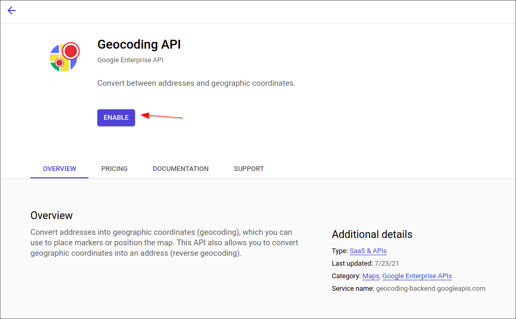Click the red arrow pointing to Enable
Image resolution: width=516 pixels, height=319 pixels.
(162, 116)
